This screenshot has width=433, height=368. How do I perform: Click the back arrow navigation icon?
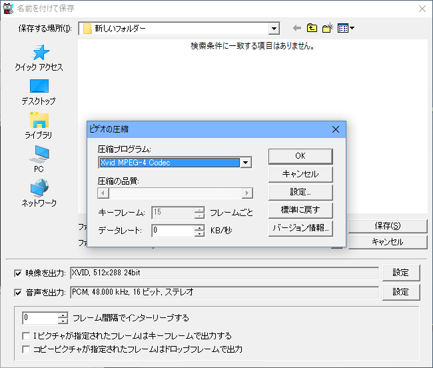(x=297, y=28)
